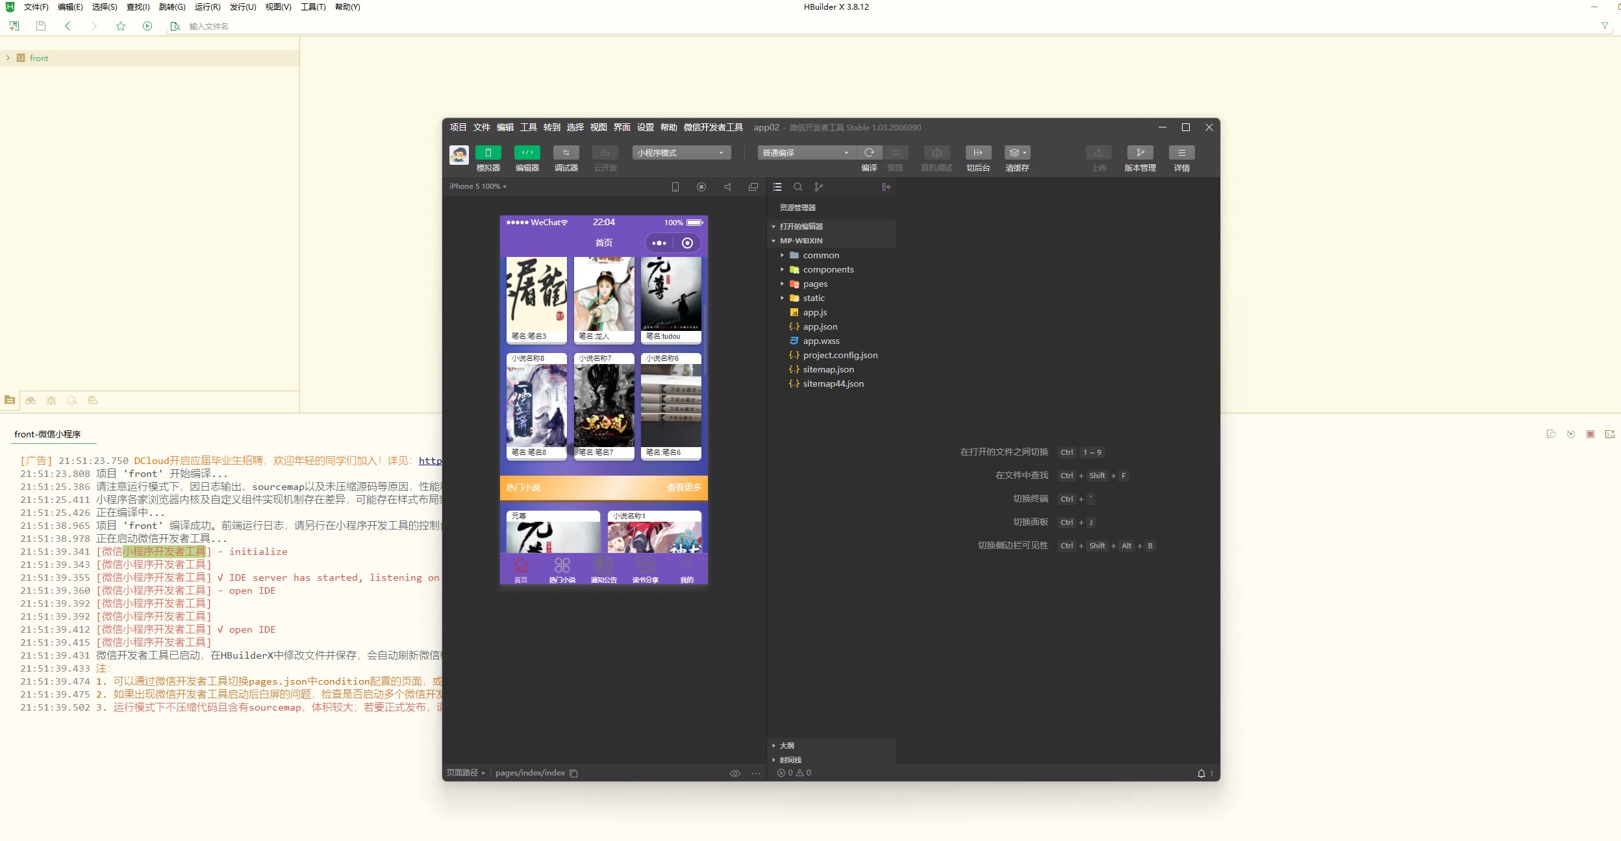Click the three-dots menu in simulator footer
This screenshot has width=1621, height=841.
tap(756, 774)
